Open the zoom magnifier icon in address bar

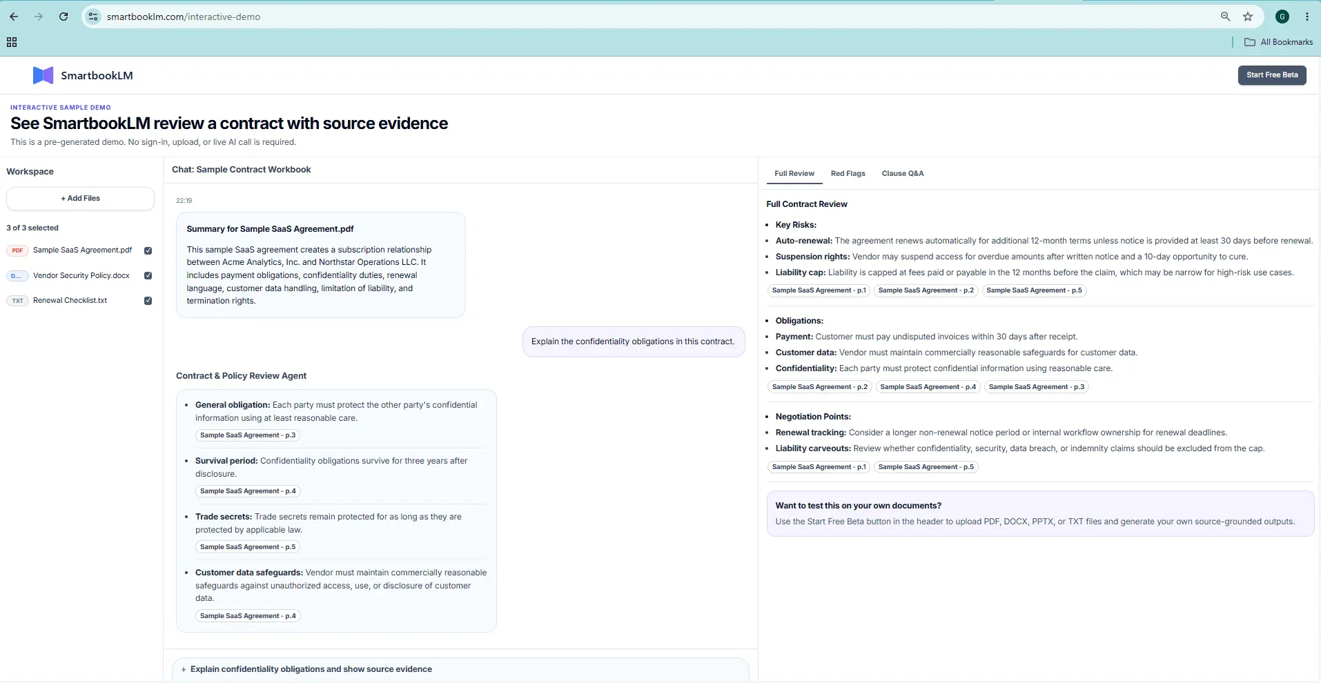pos(1225,17)
